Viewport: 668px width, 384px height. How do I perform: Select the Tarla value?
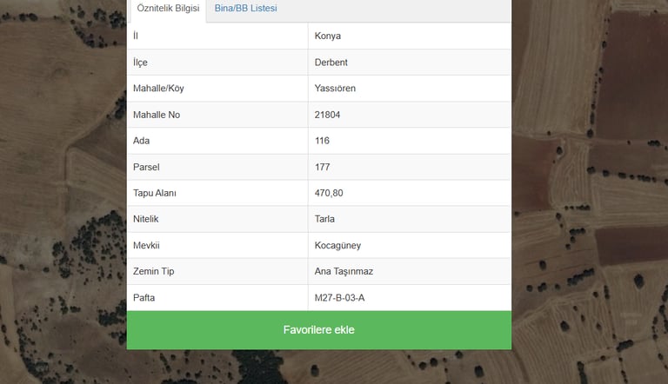[x=324, y=219]
